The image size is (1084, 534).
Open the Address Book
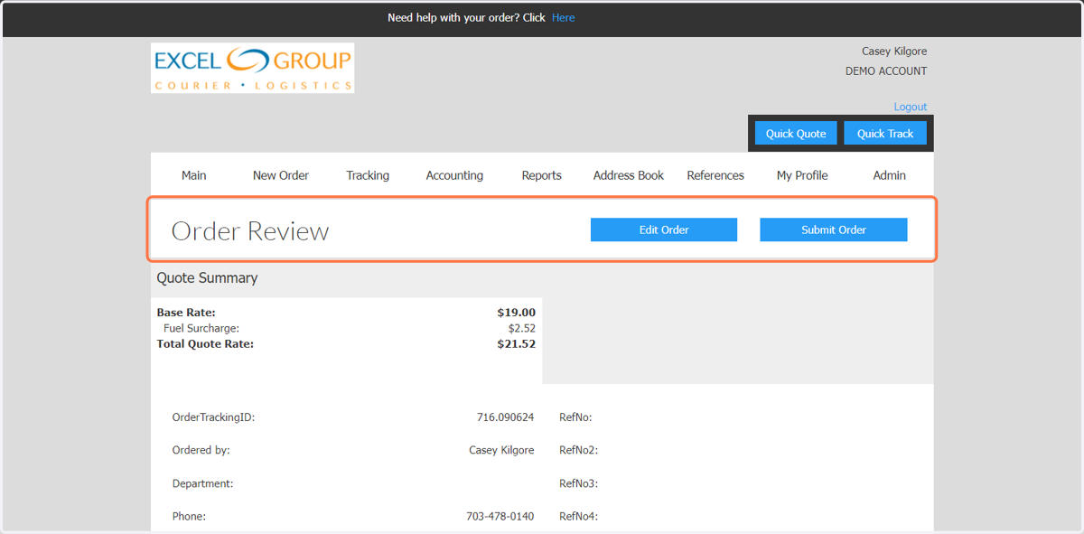[x=628, y=175]
